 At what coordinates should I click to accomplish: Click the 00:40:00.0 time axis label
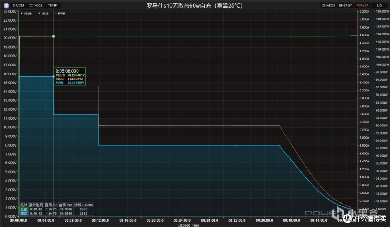coord(291,220)
